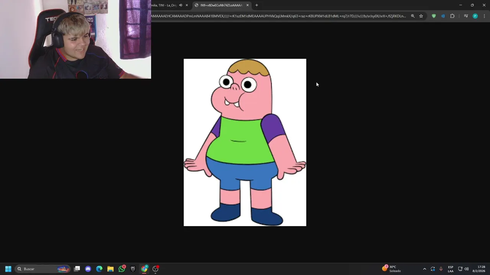This screenshot has height=275, width=490.
Task: Open network settings tray icon
Action: coord(460,269)
